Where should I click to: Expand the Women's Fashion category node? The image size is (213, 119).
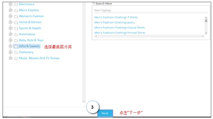(x=10, y=16)
